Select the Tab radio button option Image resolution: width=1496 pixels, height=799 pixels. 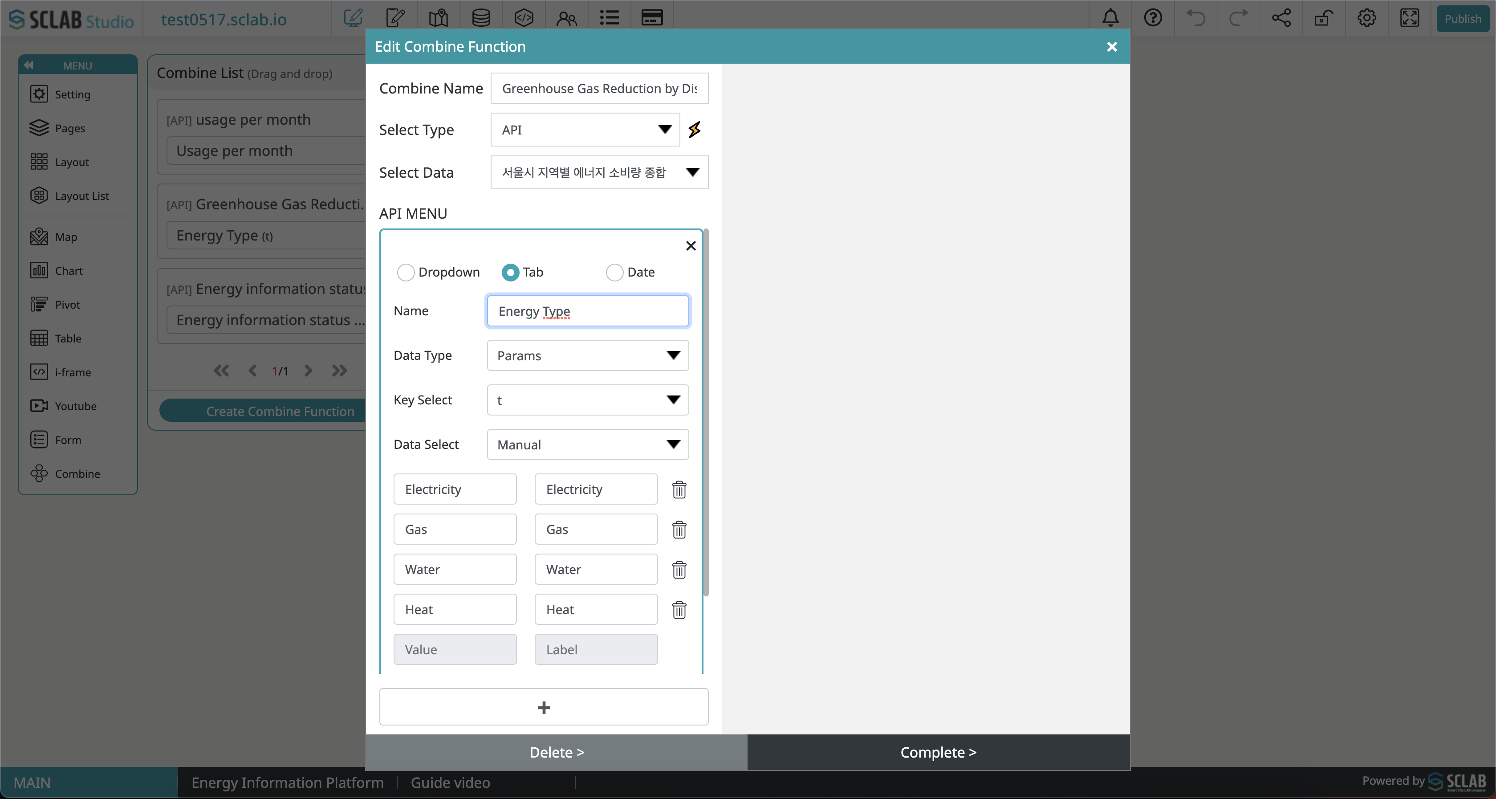[x=511, y=272]
